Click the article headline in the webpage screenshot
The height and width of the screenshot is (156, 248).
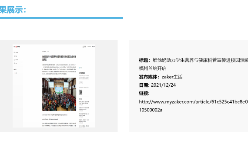coord(59,58)
